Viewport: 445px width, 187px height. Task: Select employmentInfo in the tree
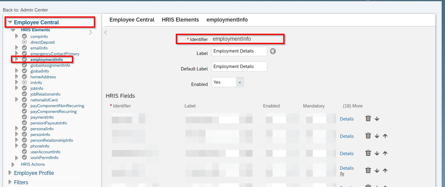[x=47, y=59]
